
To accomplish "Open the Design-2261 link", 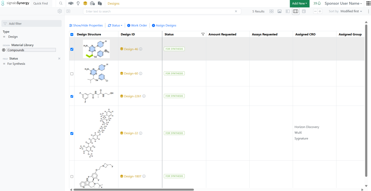I will (x=133, y=96).
